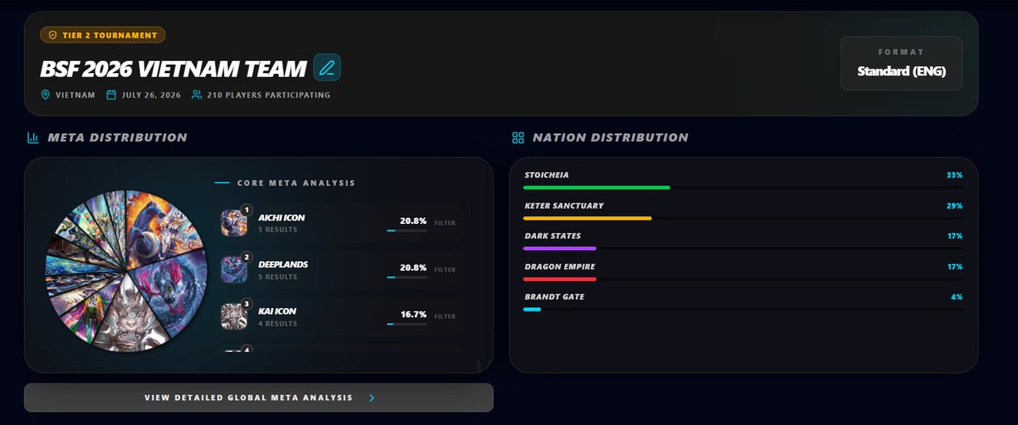Open the Kai Icon deck thumbnail
The width and height of the screenshot is (1018, 425).
[233, 316]
